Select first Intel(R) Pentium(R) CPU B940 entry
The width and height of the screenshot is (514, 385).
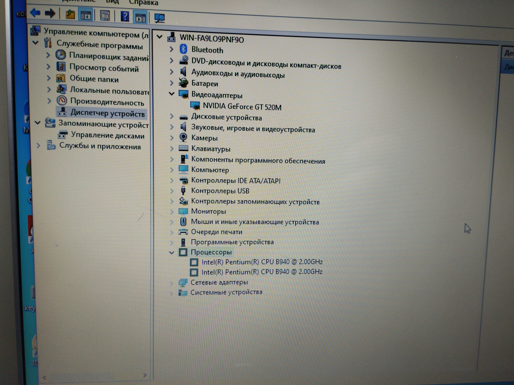tap(262, 262)
